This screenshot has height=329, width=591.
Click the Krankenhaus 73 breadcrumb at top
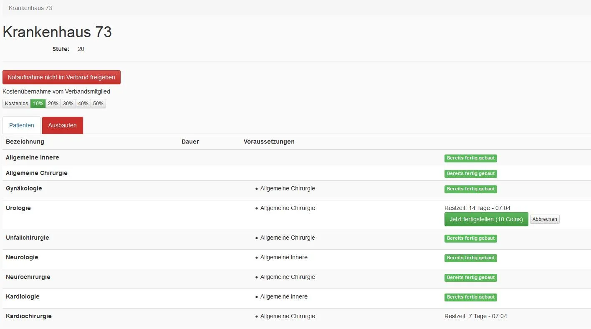pyautogui.click(x=30, y=8)
